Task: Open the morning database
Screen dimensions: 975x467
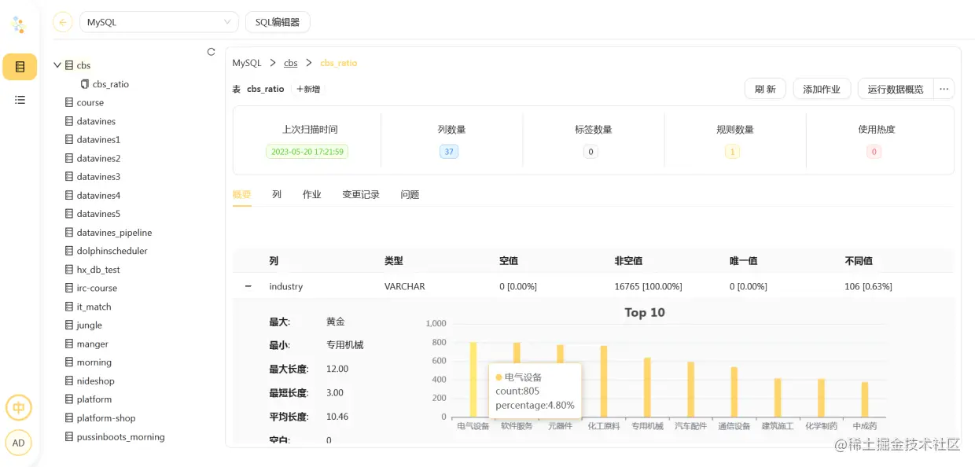Action: [x=94, y=362]
